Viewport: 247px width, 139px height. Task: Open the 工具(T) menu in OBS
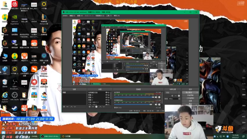coord(109,16)
